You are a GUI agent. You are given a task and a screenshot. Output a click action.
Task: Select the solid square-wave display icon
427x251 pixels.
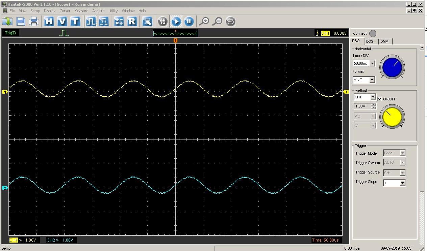[x=91, y=22]
